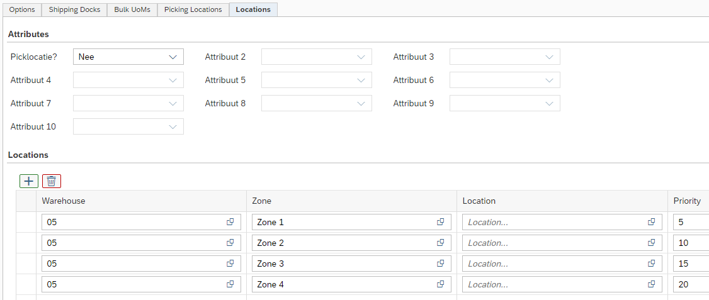Open warehouse lookup icon in first row

230,222
